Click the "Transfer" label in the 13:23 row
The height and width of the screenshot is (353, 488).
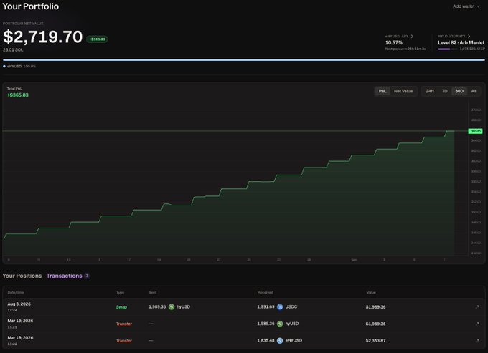point(124,324)
